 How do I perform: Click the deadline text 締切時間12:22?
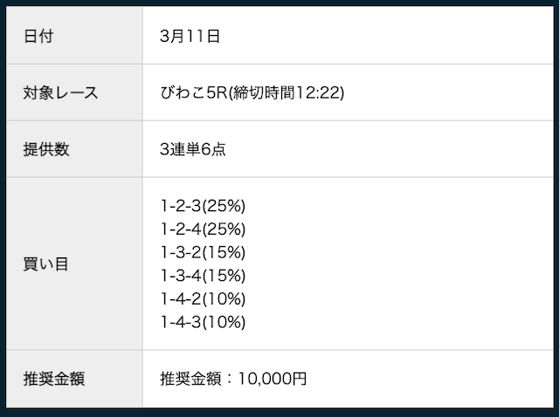(287, 92)
